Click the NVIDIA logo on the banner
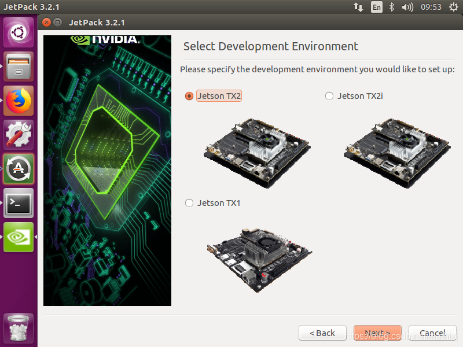 (x=105, y=39)
